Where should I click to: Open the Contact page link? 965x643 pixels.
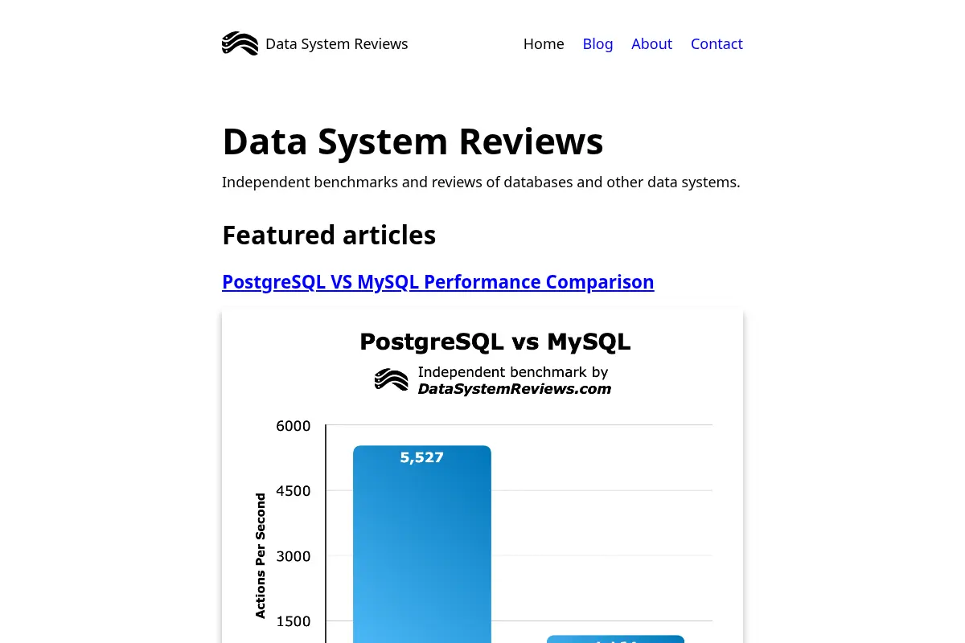point(717,44)
